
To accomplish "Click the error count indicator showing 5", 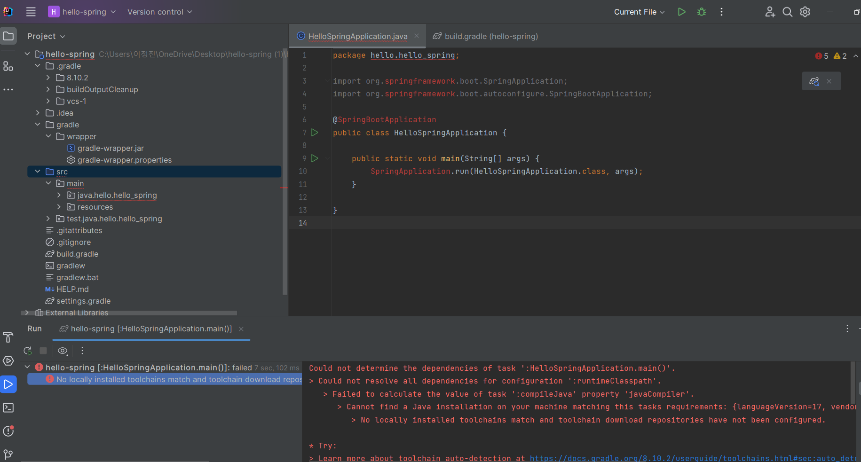I will click(822, 56).
